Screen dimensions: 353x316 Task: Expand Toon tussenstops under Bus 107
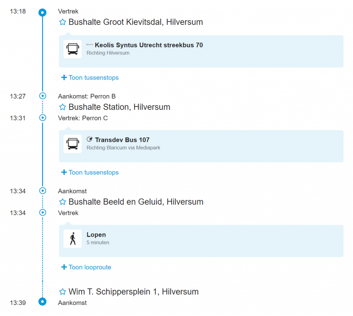pos(90,172)
